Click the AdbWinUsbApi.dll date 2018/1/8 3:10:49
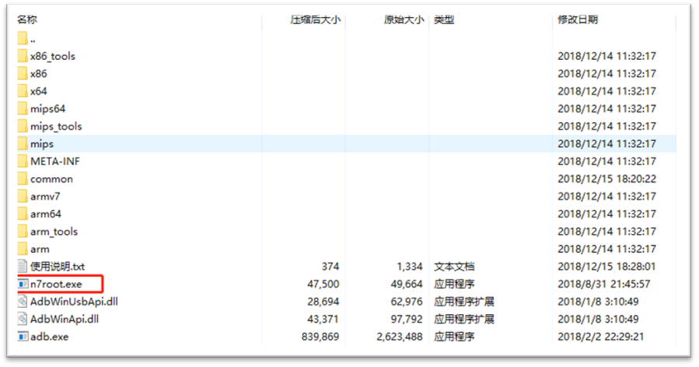 [598, 302]
